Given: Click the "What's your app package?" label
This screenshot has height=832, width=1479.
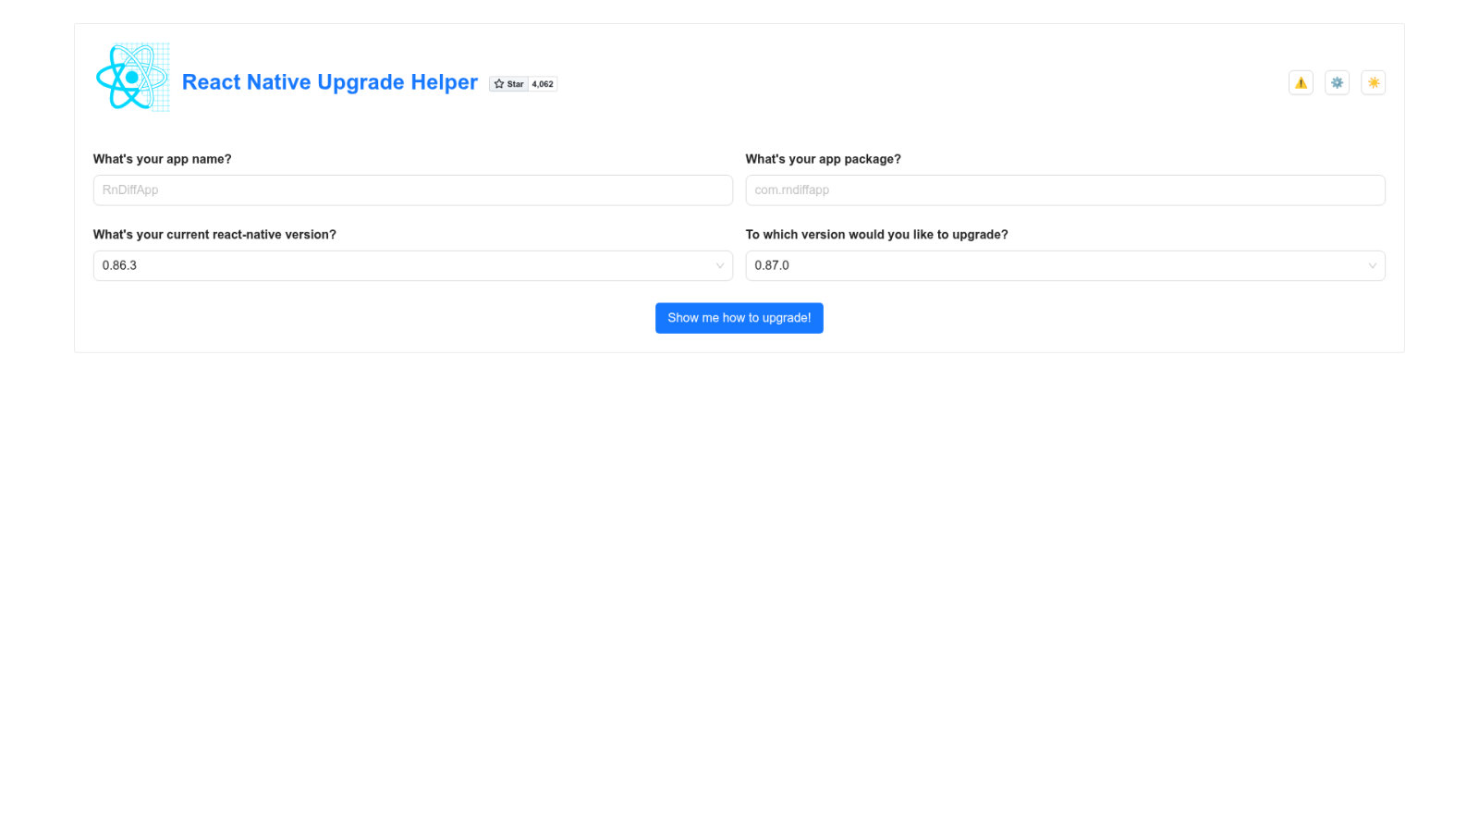Looking at the screenshot, I should coord(823,159).
